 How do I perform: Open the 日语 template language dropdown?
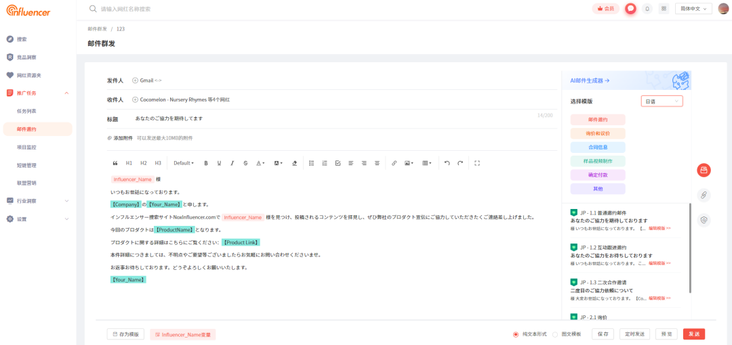(662, 101)
